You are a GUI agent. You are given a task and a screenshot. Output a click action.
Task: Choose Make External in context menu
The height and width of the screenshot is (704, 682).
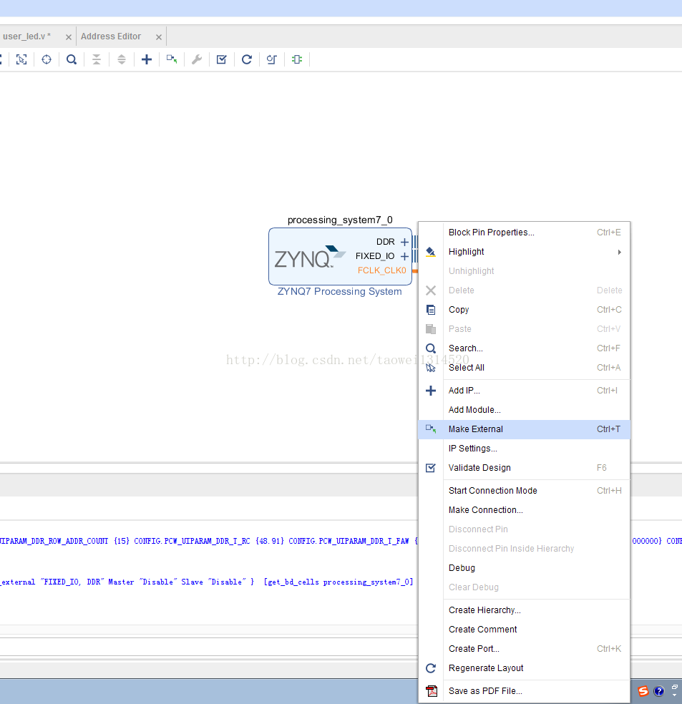(x=525, y=429)
